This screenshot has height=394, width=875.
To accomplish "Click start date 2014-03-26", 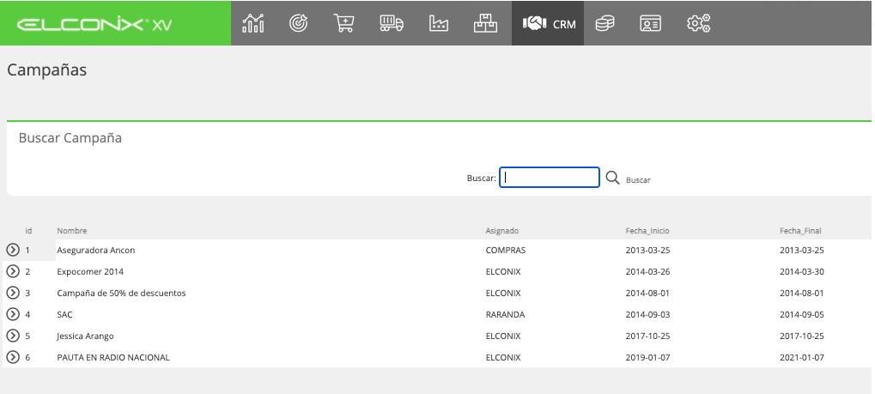I will pyautogui.click(x=648, y=272).
